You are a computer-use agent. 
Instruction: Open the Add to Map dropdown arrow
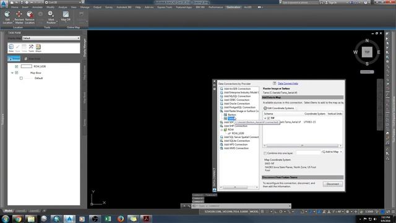(x=341, y=152)
